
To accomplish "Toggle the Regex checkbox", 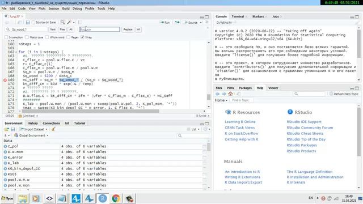I will coord(68,37).
